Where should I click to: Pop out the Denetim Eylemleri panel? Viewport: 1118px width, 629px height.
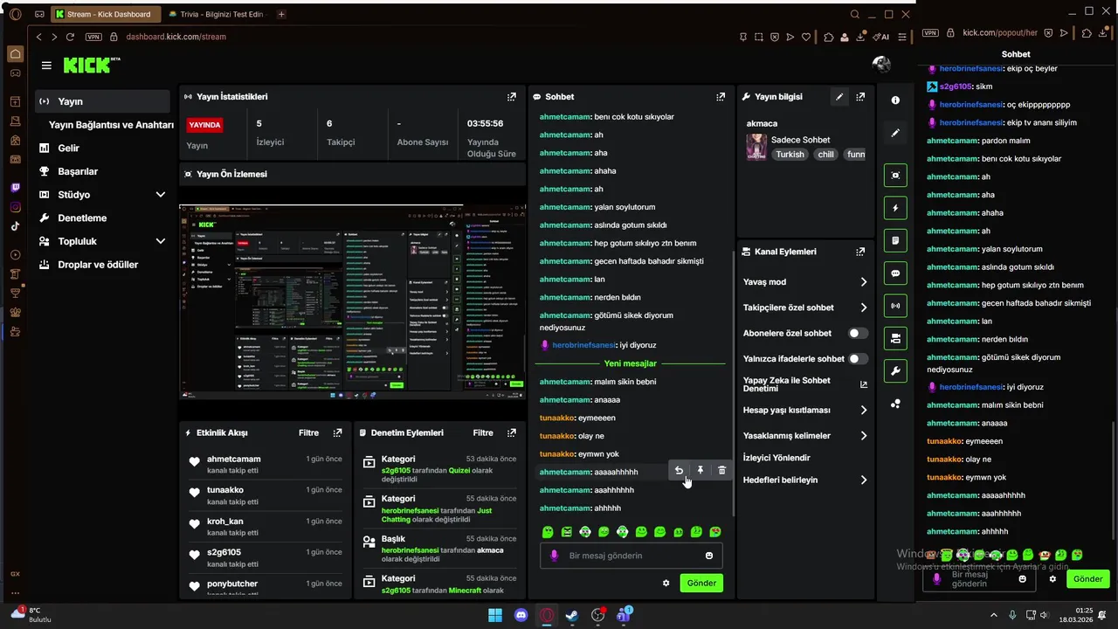pos(512,432)
